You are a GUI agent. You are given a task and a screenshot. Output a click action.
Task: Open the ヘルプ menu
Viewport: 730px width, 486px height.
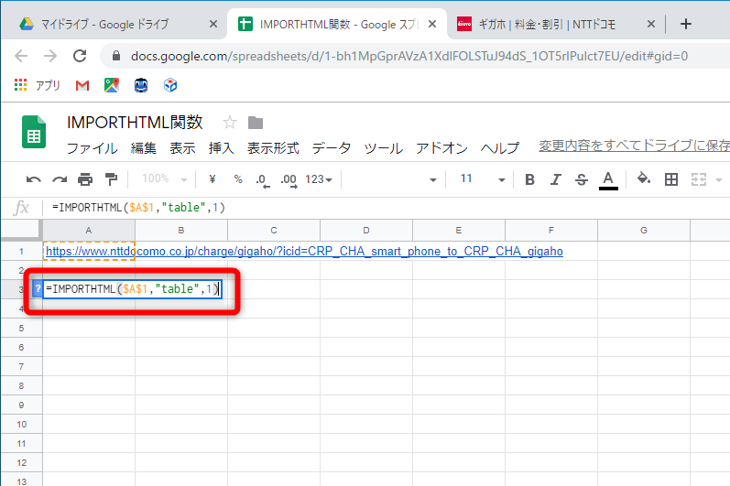[x=499, y=148]
